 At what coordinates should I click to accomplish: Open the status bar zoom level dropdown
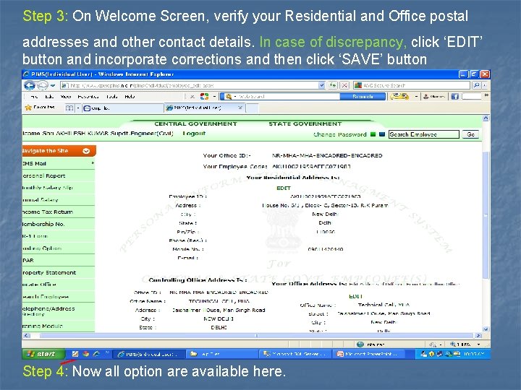pyautogui.click(x=479, y=344)
